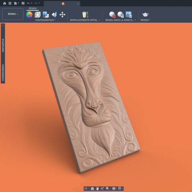Screen dimensions: 192x192
Task: Go to the Home screen icon
Action: click(4, 3)
